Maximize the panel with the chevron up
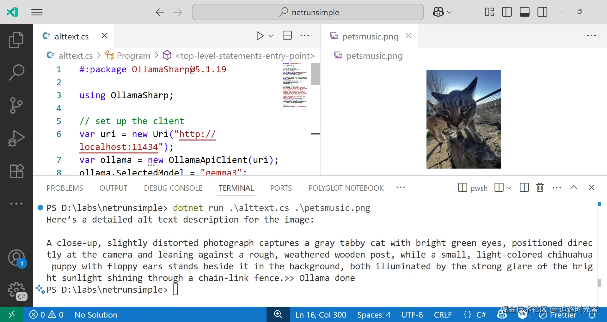This screenshot has height=322, width=607. [574, 188]
